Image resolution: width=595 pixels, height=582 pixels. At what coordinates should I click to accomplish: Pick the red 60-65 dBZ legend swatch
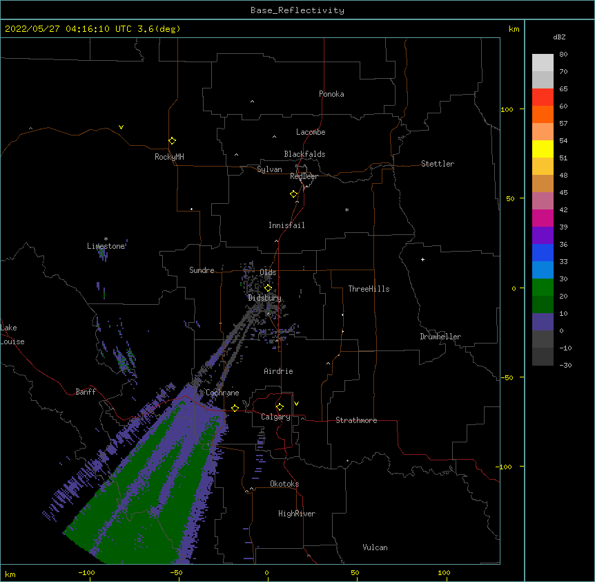[x=543, y=97]
